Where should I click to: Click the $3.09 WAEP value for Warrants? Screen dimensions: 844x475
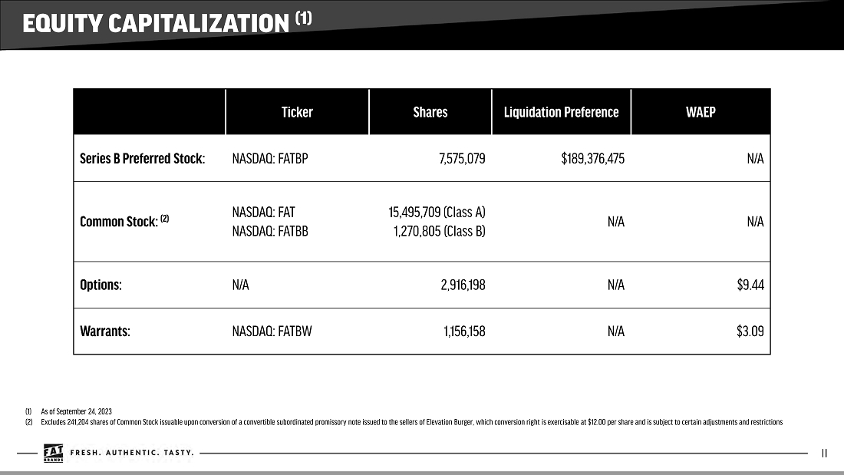[x=750, y=332]
